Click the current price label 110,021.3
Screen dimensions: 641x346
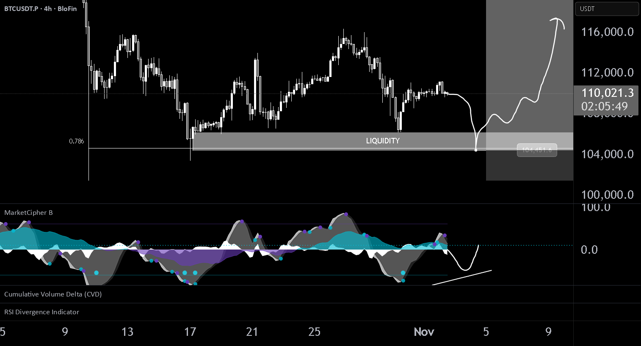[608, 93]
